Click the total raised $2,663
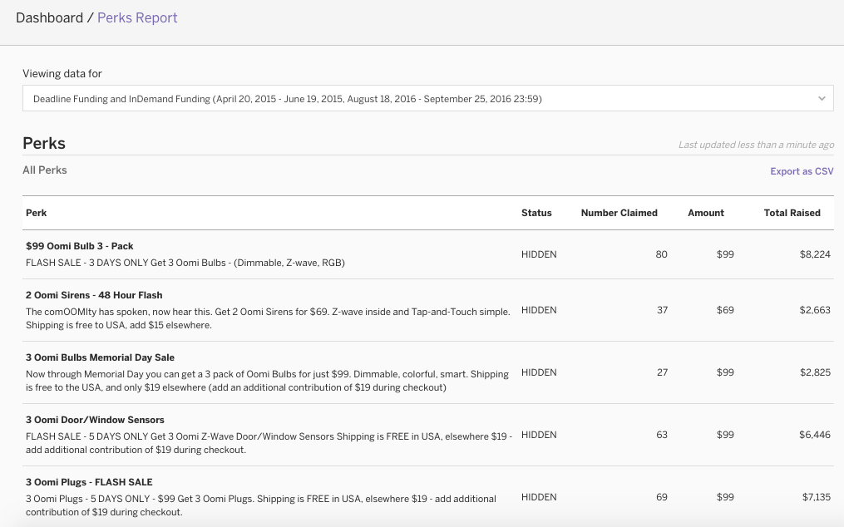The width and height of the screenshot is (844, 527). pyautogui.click(x=815, y=310)
